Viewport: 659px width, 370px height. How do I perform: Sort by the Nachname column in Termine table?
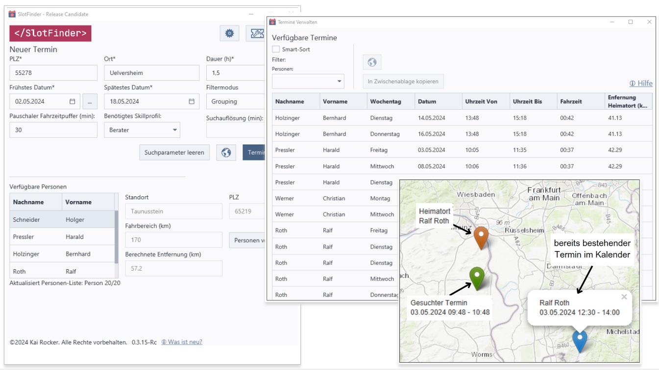(x=296, y=101)
